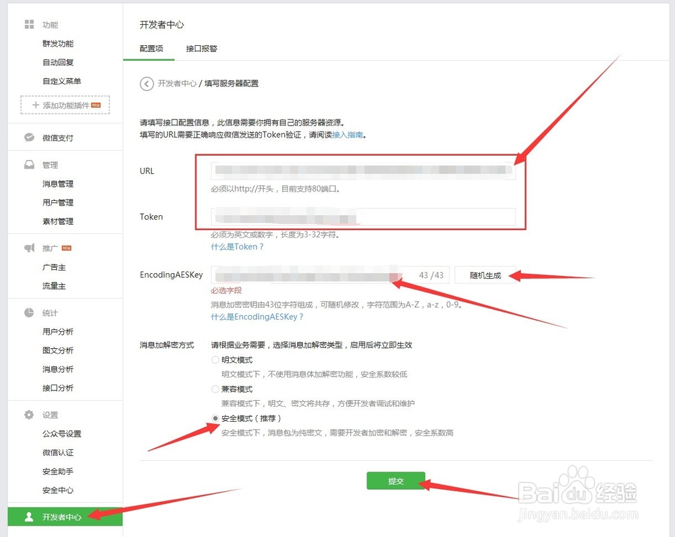Switch to the 接口报警 tab
675x537 pixels.
click(201, 49)
